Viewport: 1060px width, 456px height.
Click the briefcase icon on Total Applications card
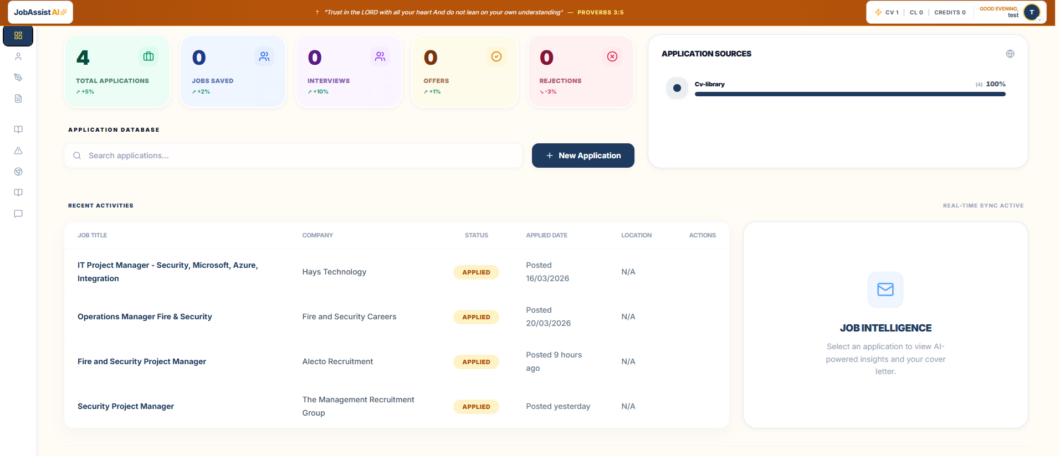(x=148, y=56)
